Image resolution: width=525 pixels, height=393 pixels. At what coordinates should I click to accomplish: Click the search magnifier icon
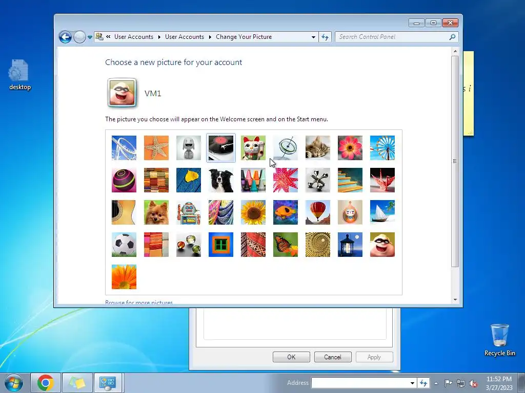click(x=452, y=37)
